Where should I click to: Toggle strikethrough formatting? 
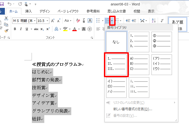[36, 29]
